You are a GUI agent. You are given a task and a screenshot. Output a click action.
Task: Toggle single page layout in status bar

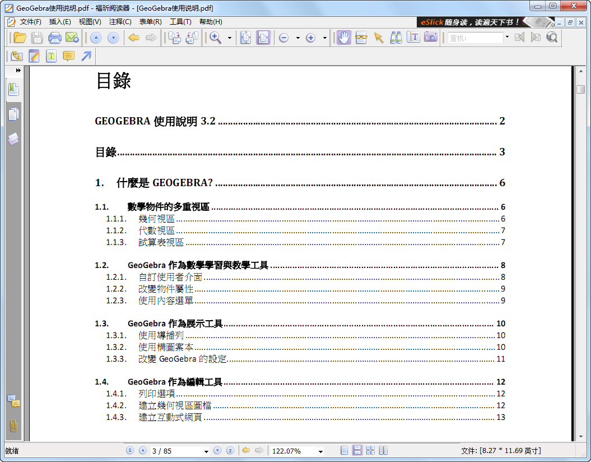[344, 451]
